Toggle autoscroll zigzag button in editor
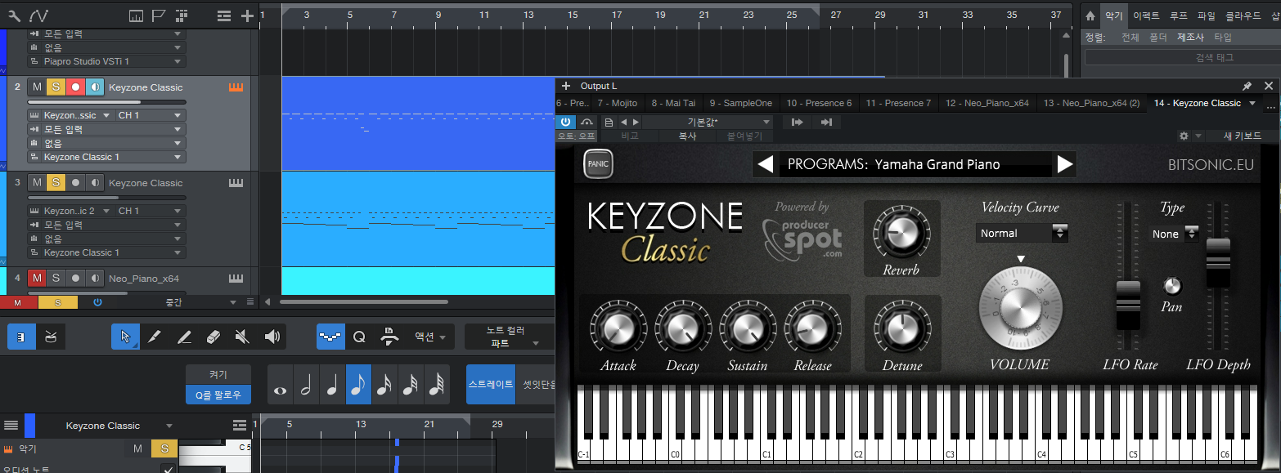 coord(330,336)
